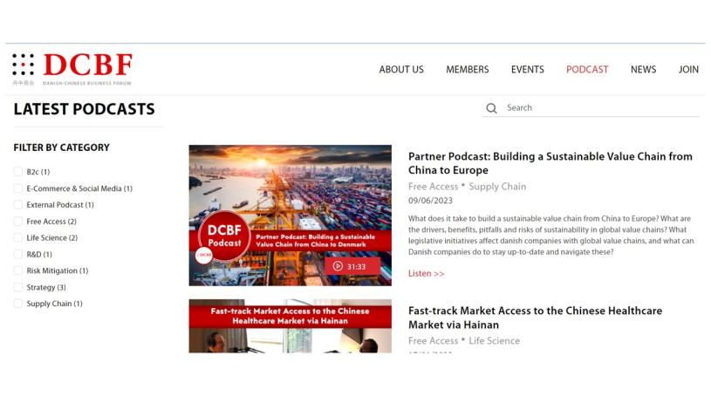Tick the B2c category checkbox
This screenshot has width=711, height=397.
(x=18, y=172)
